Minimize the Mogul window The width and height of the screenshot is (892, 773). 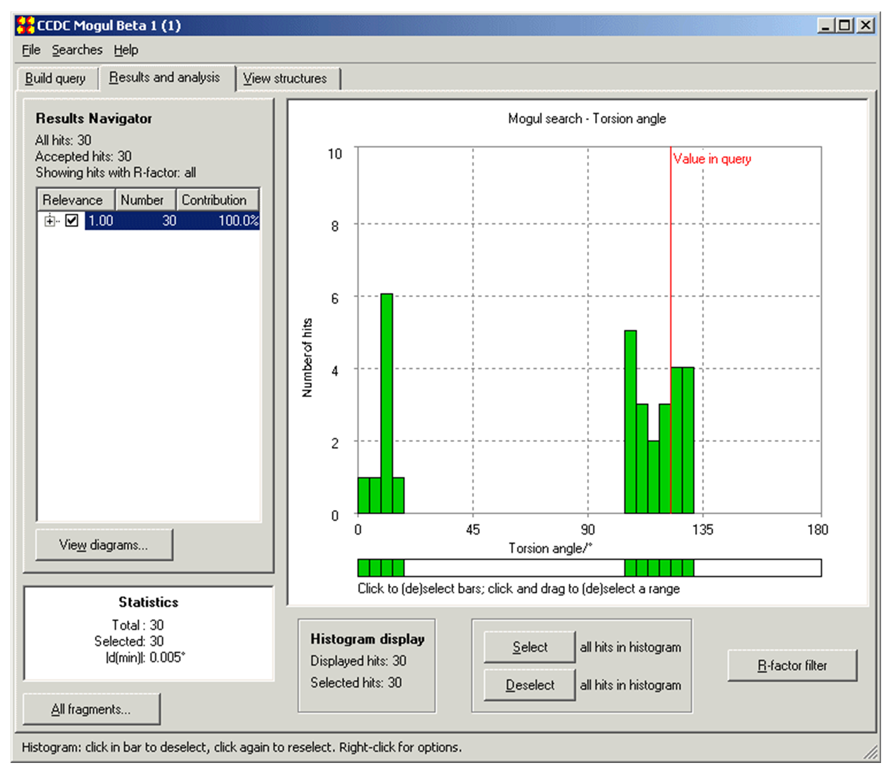tap(825, 25)
